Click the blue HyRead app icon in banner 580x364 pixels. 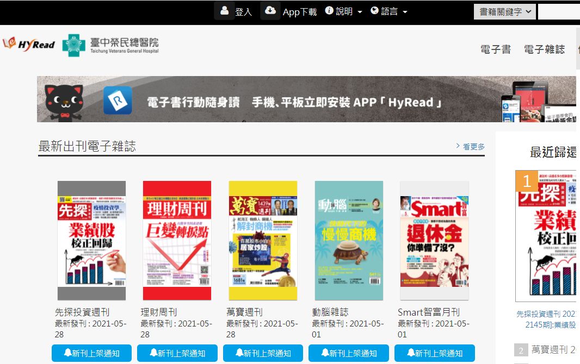(x=118, y=100)
